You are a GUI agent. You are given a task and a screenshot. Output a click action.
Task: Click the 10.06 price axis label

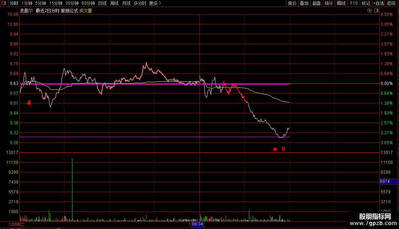tap(13, 14)
